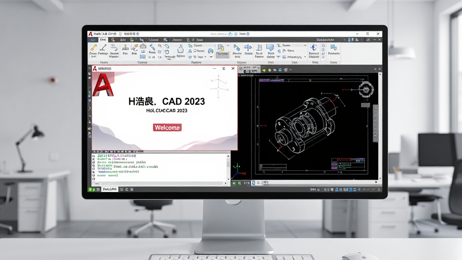
Task: Toggle the leftmost green status bar button
Action: pos(90,189)
